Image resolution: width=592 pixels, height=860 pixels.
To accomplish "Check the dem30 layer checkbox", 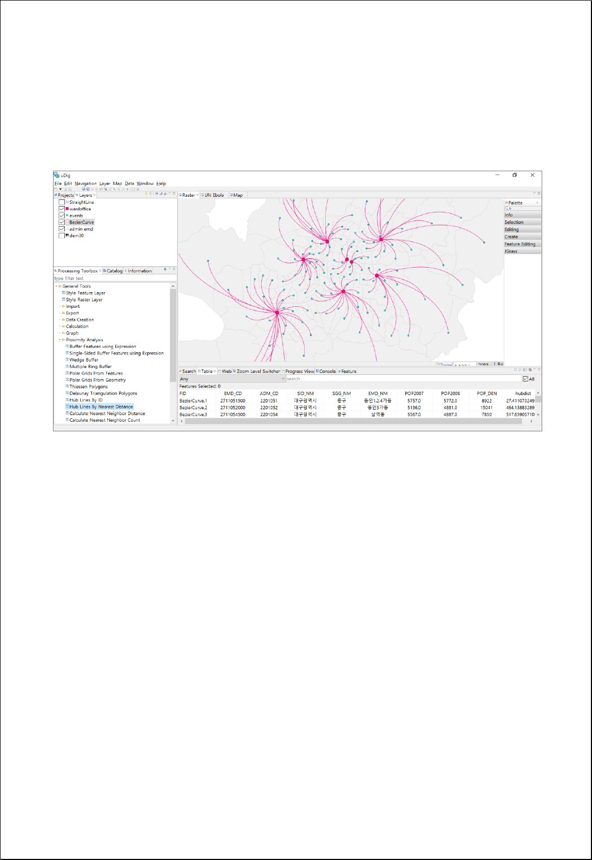I will [x=62, y=236].
